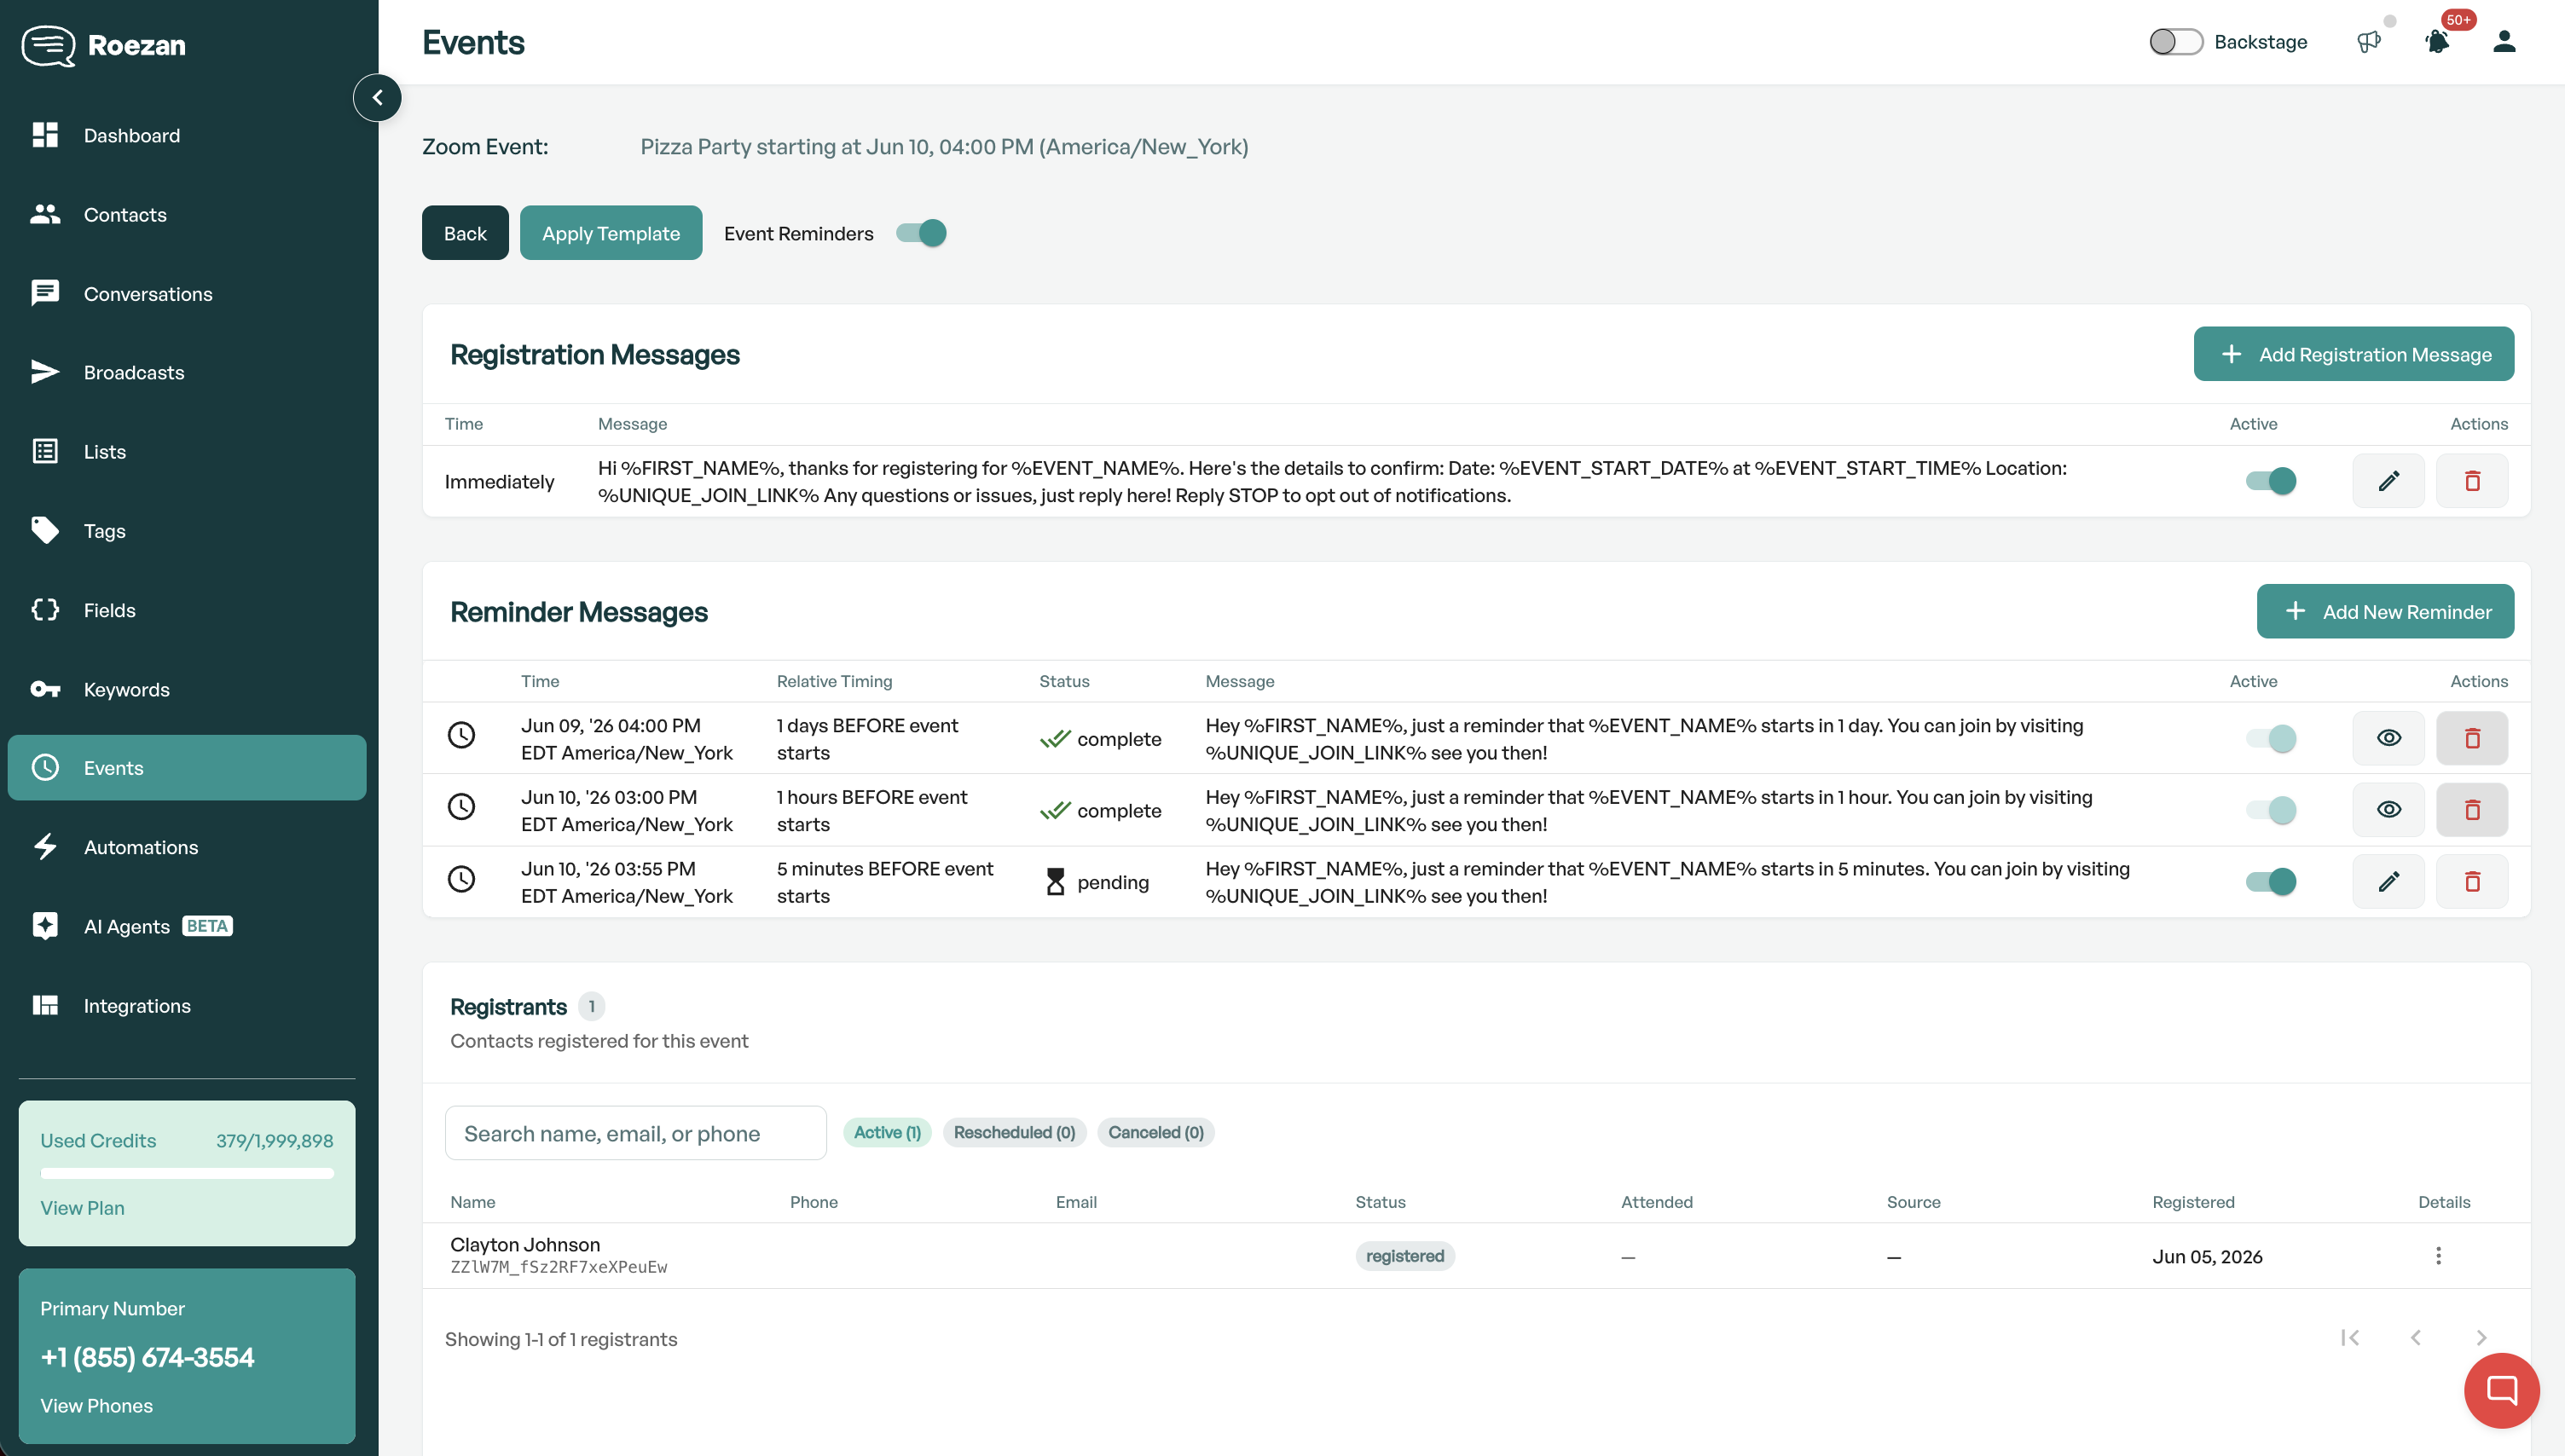The width and height of the screenshot is (2565, 1456).
Task: Click the registrant search field
Action: [x=636, y=1133]
